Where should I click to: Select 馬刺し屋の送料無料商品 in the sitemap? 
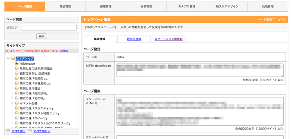tap(36, 69)
